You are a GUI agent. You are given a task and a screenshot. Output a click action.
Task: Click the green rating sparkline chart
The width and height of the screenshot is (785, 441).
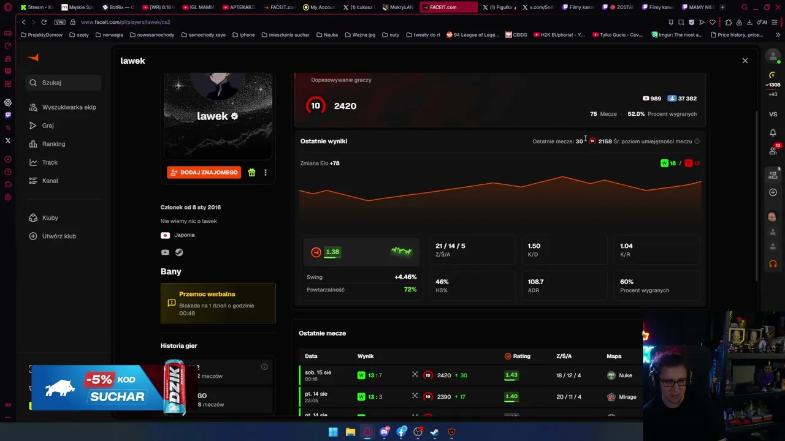tap(402, 251)
